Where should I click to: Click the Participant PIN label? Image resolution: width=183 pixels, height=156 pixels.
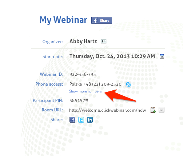[48, 100]
